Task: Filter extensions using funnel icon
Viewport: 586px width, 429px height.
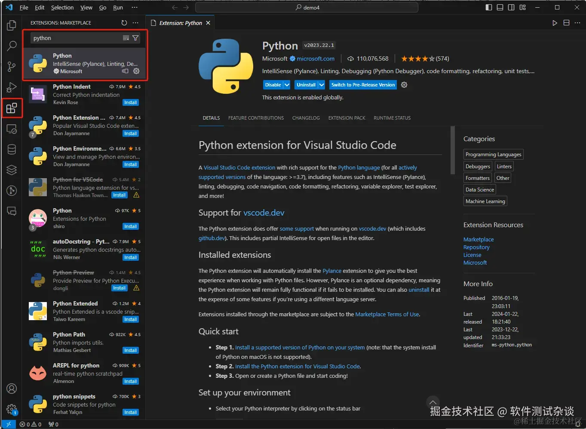Action: (x=135, y=38)
